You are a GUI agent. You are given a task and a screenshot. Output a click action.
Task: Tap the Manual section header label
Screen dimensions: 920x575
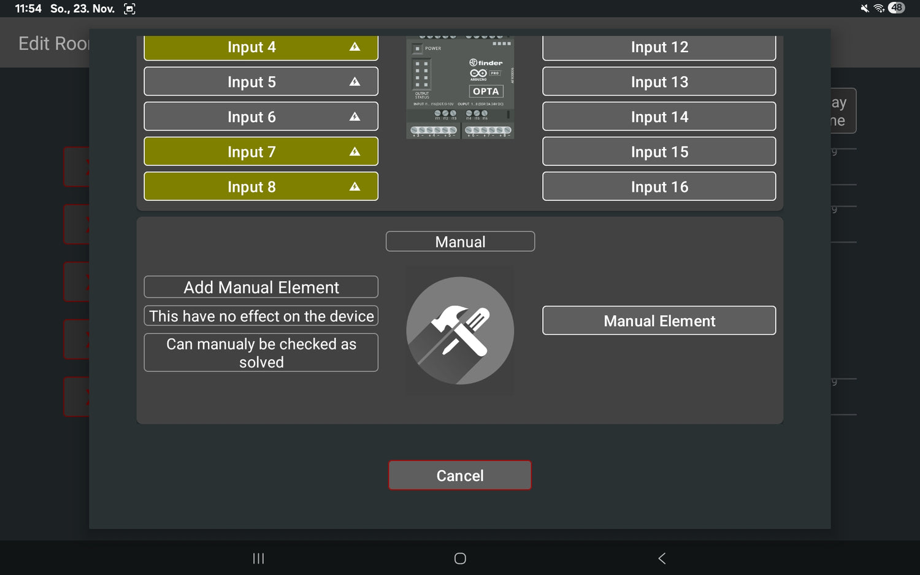[x=460, y=242]
